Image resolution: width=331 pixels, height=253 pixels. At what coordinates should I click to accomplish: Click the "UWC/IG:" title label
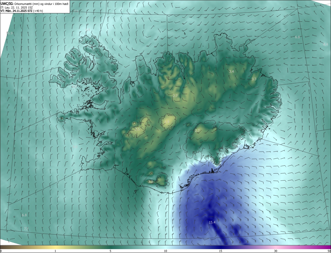(x=7, y=3)
